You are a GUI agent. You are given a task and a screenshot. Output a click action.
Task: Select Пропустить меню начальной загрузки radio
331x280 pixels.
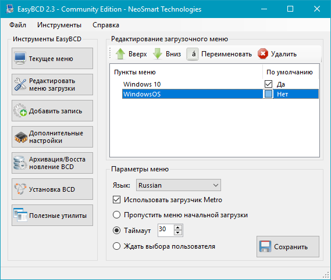point(117,215)
